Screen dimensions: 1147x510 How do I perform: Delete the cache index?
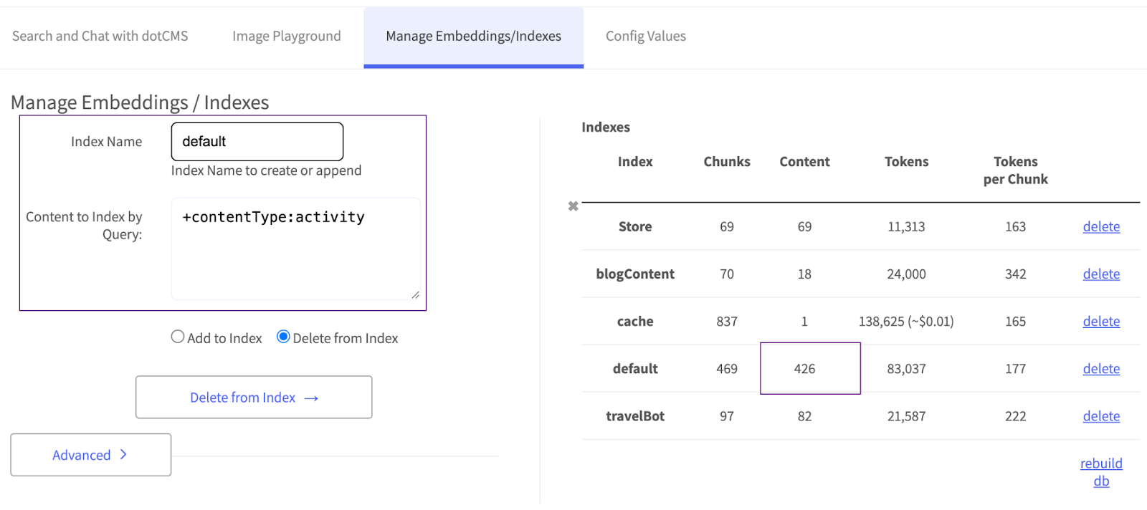(x=1100, y=322)
